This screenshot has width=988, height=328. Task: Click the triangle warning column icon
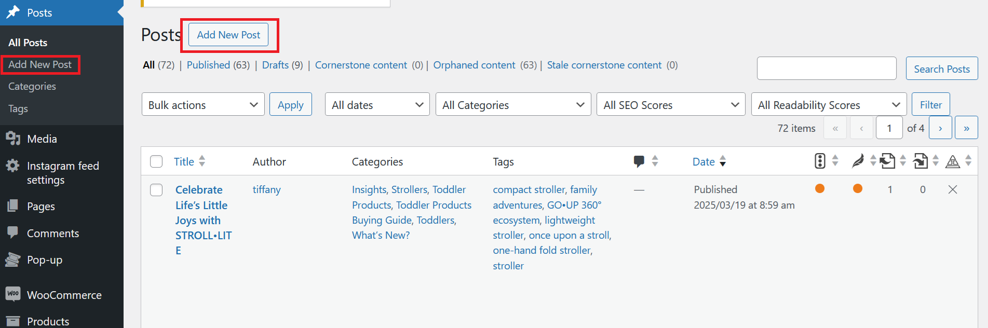tap(953, 161)
